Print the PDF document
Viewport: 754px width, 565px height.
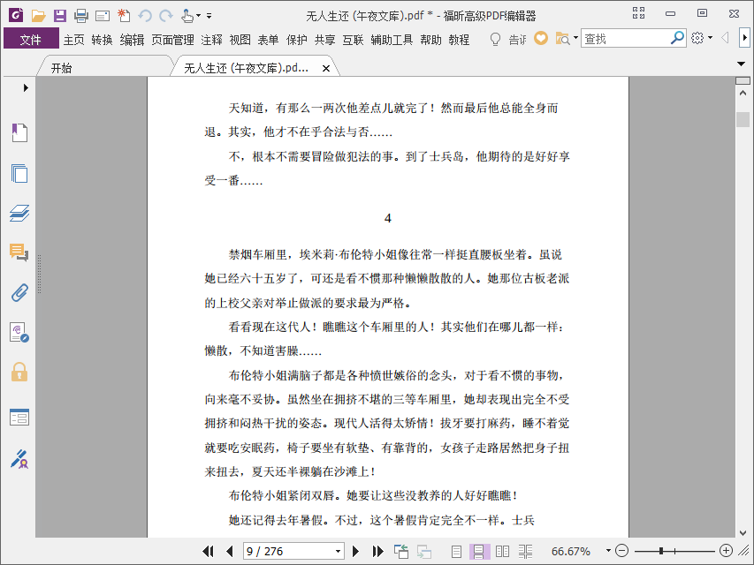pos(81,16)
